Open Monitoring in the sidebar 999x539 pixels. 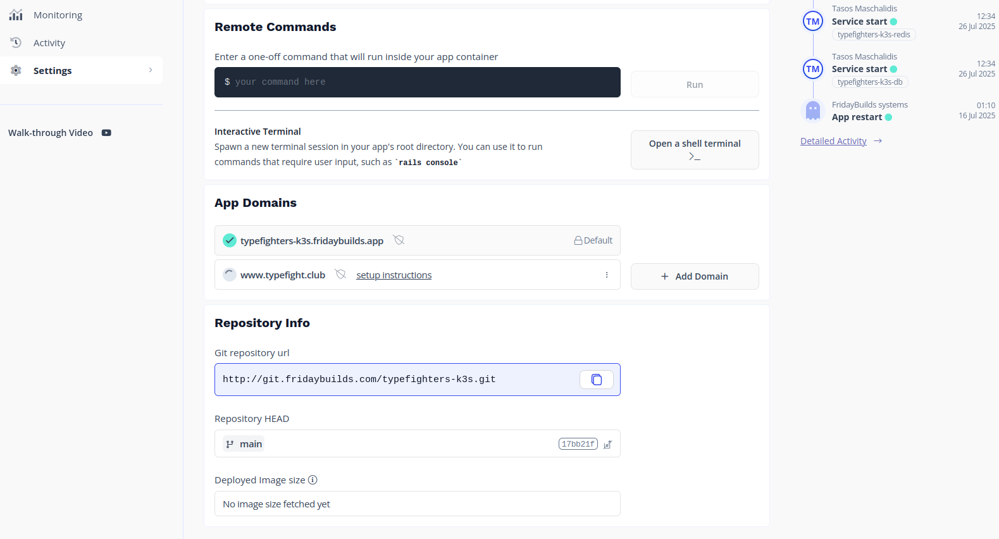(x=58, y=15)
